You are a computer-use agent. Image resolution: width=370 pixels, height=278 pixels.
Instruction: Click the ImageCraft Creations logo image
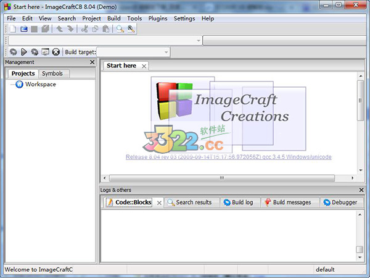[228, 114]
